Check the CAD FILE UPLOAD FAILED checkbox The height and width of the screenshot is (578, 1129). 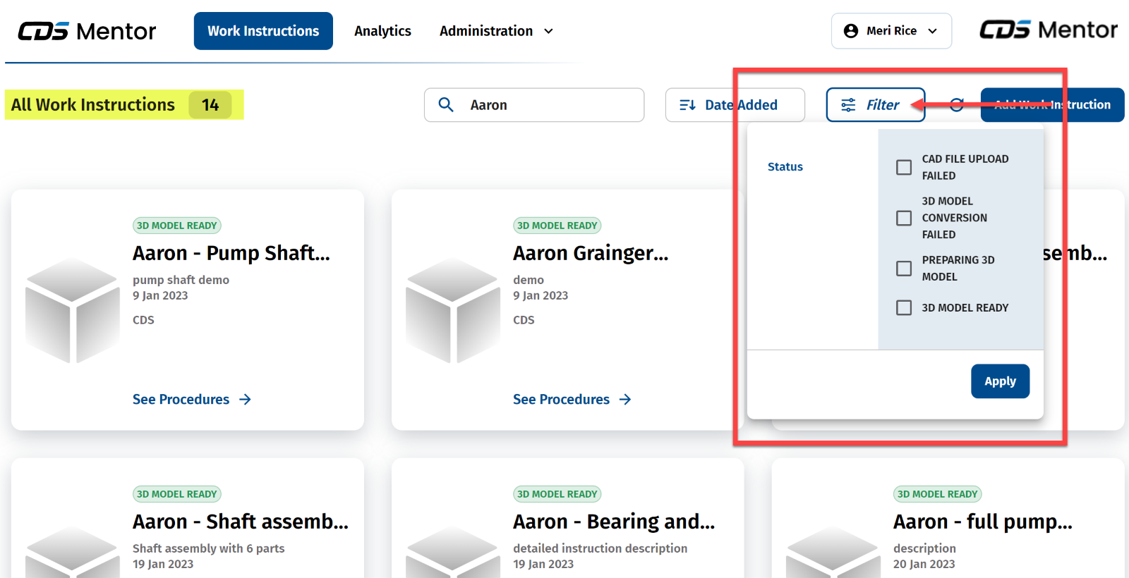pyautogui.click(x=904, y=167)
